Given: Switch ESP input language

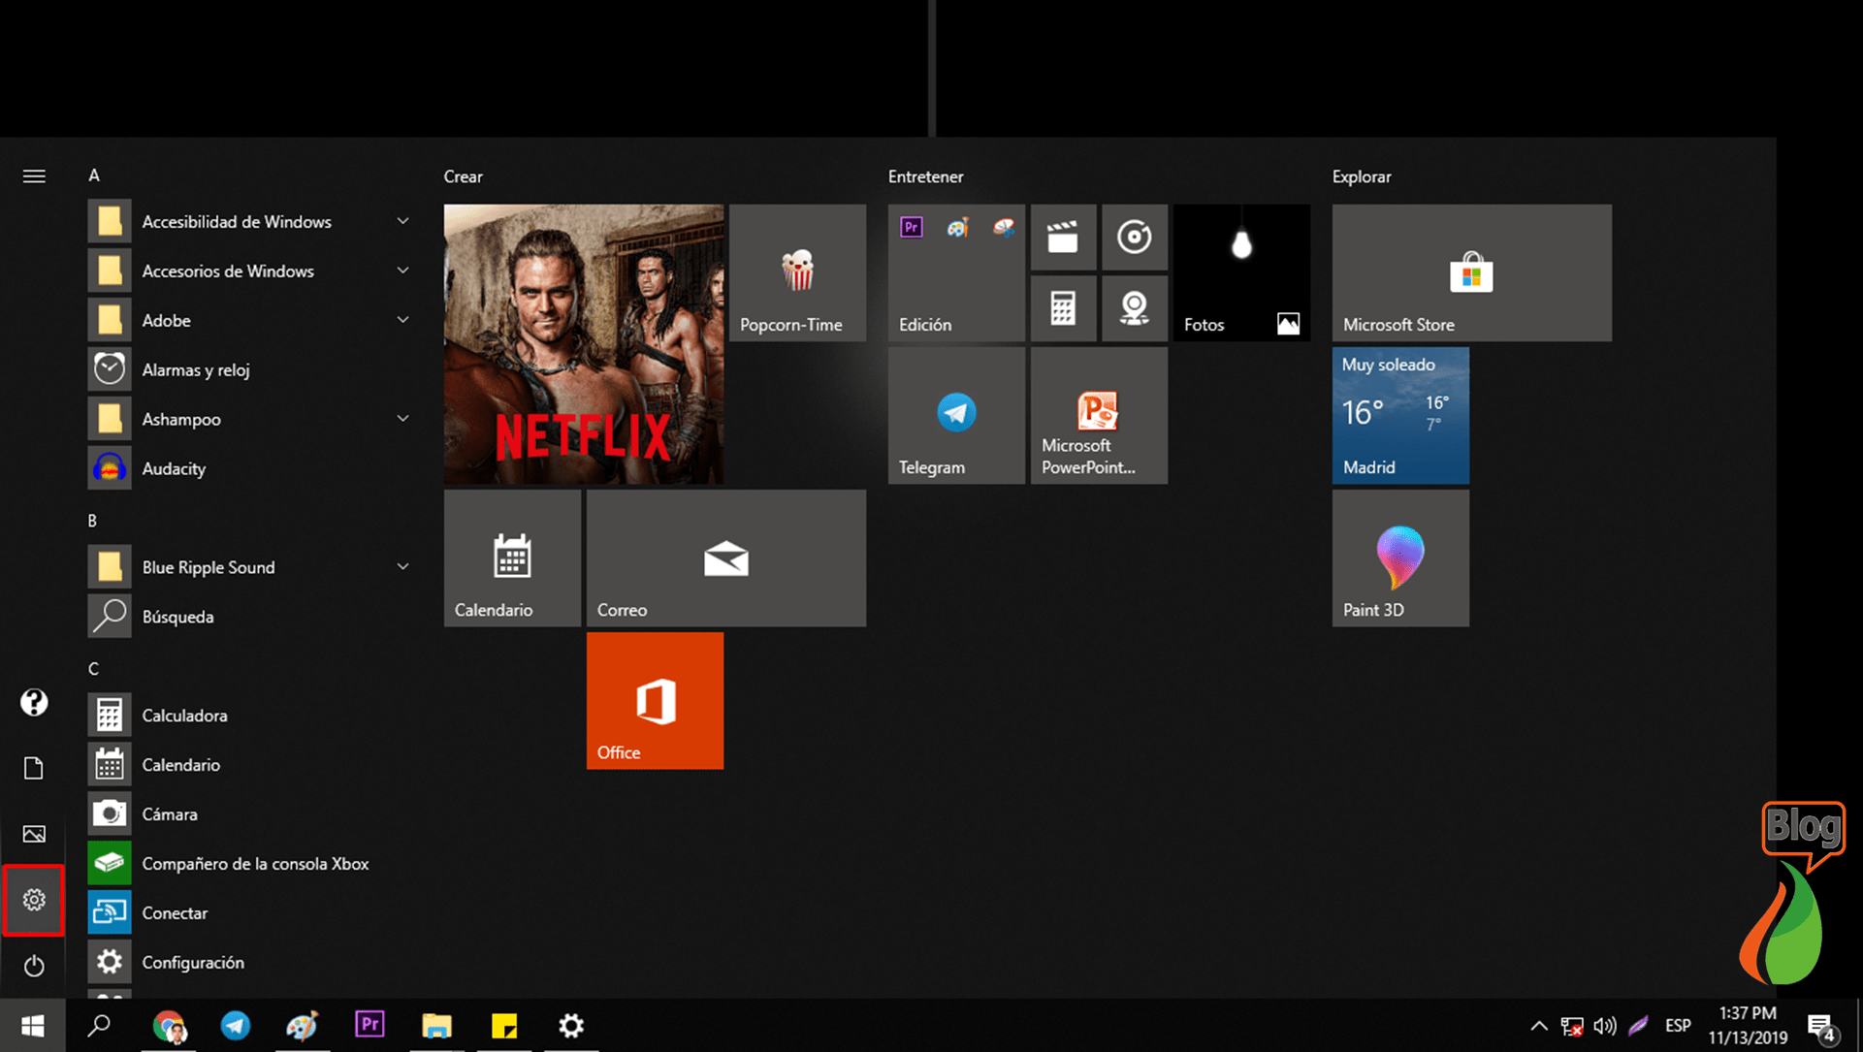Looking at the screenshot, I should 1678,1026.
